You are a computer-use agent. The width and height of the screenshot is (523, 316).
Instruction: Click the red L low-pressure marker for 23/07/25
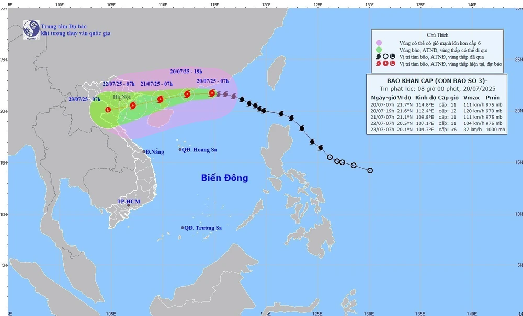tap(108, 110)
